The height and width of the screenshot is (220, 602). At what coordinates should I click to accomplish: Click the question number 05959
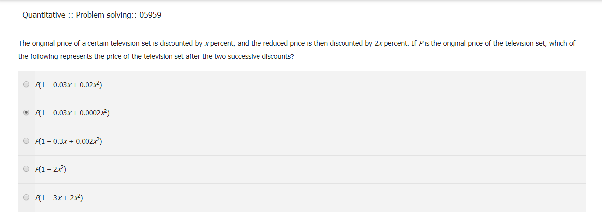150,15
